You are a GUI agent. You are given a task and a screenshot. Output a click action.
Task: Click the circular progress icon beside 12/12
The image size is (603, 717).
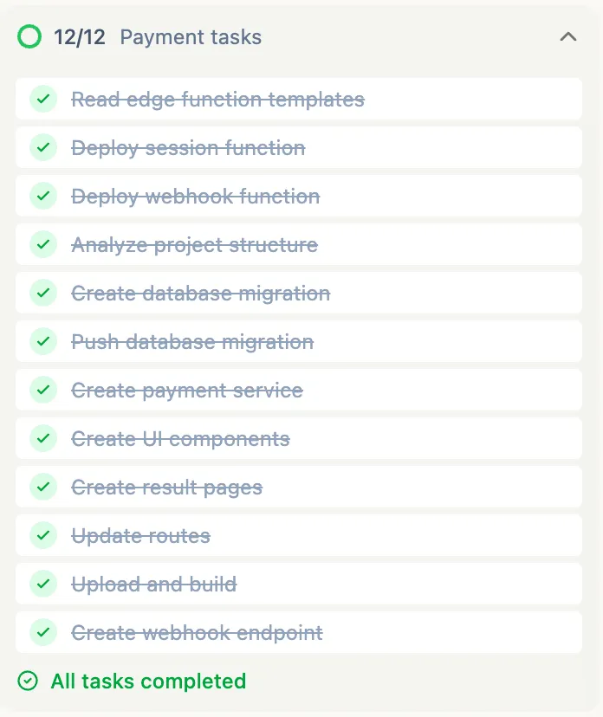click(29, 37)
